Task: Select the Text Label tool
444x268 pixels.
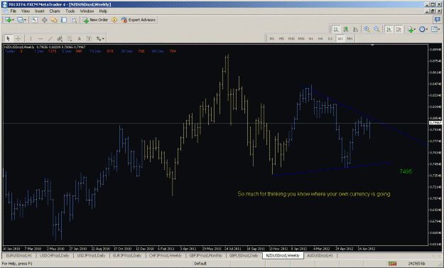Action: click(89, 38)
